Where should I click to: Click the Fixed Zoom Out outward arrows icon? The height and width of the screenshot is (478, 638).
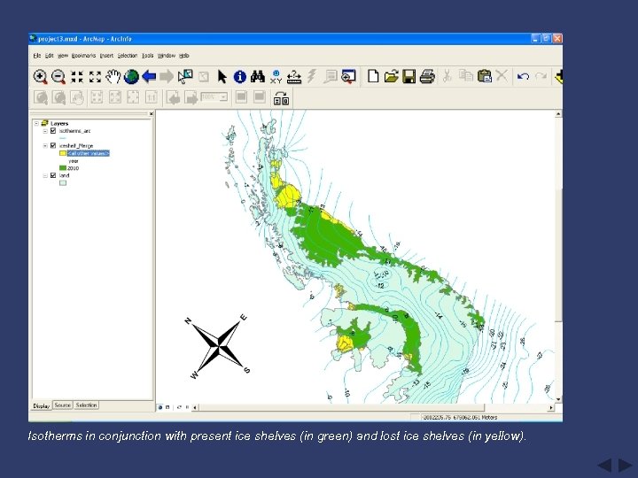coord(95,76)
